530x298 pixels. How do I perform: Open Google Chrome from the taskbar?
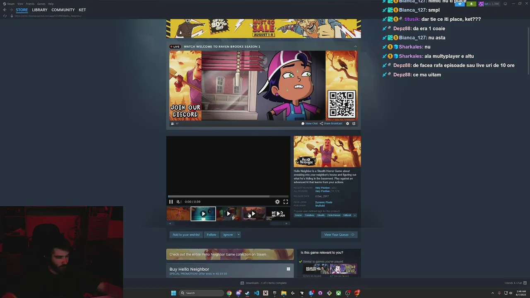click(229, 293)
